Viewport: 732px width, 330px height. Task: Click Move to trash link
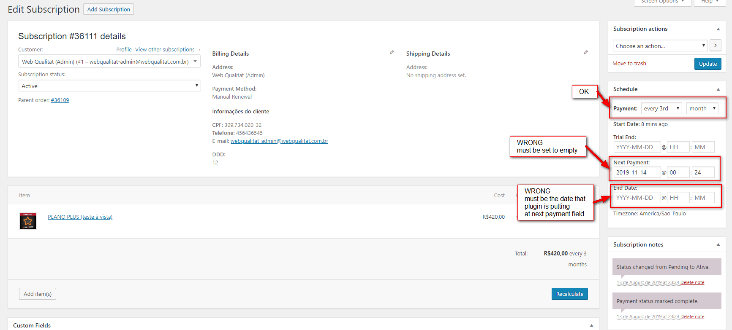pyautogui.click(x=629, y=64)
